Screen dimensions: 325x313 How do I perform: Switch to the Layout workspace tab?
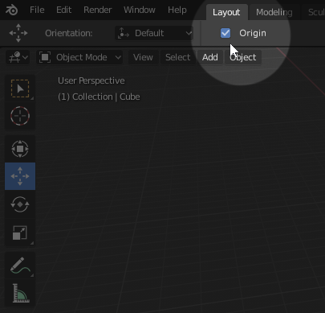tap(226, 12)
